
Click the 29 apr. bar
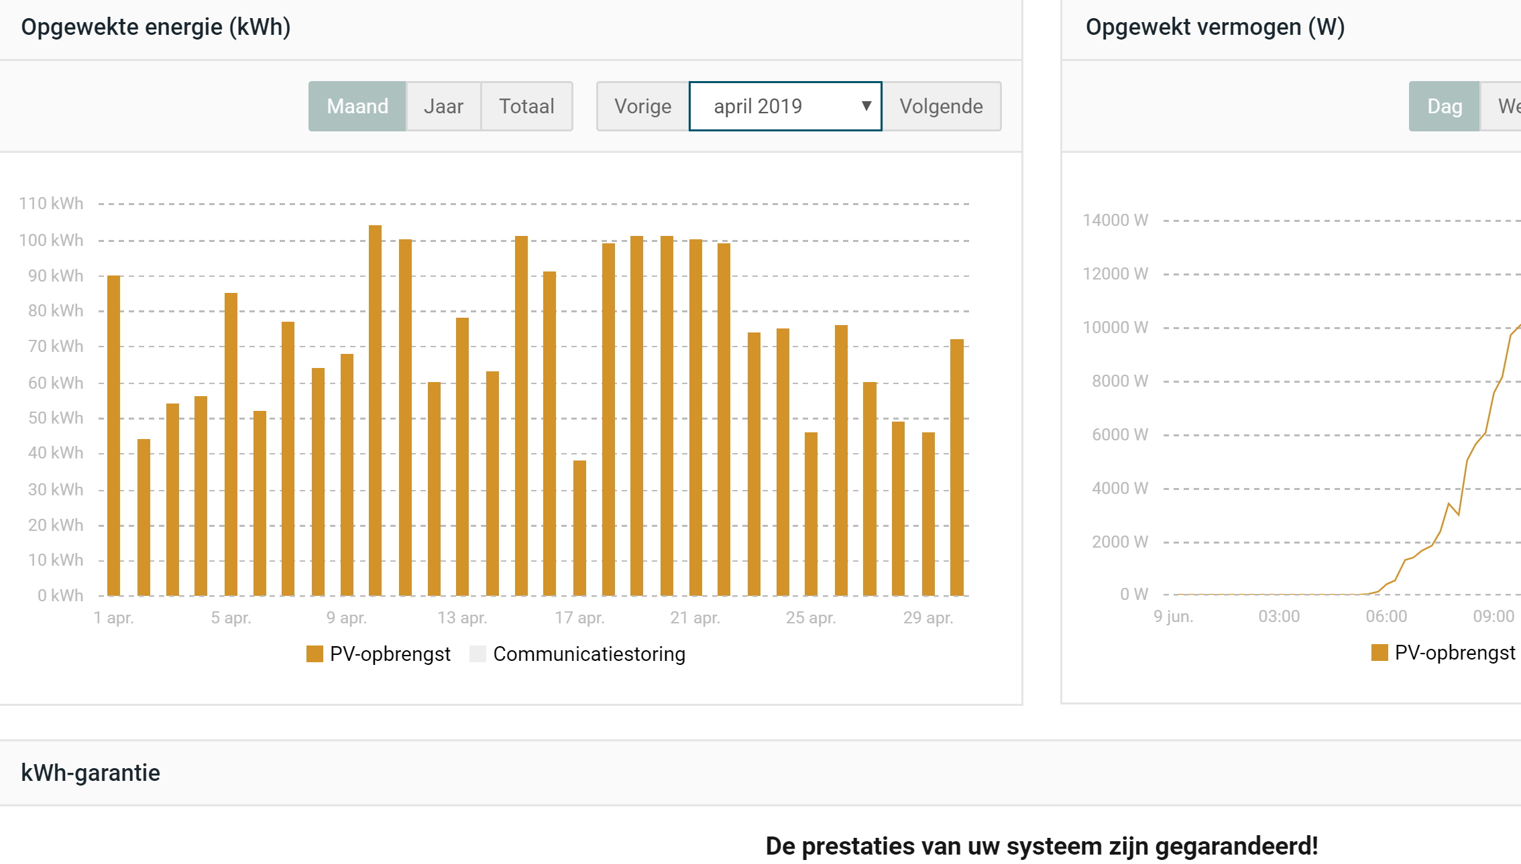point(928,514)
